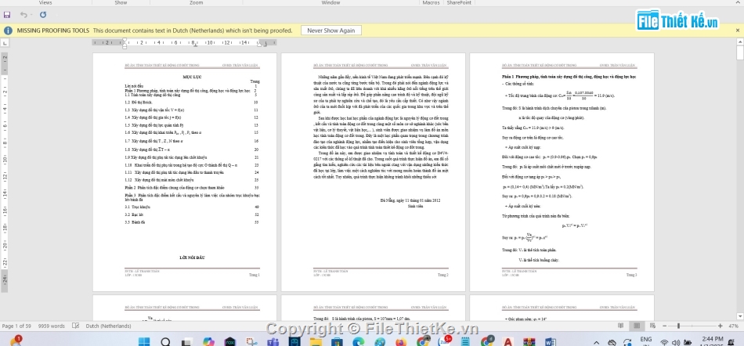Image resolution: width=744 pixels, height=346 pixels.
Task: Click the Trang 1 footer text
Action: click(255, 275)
